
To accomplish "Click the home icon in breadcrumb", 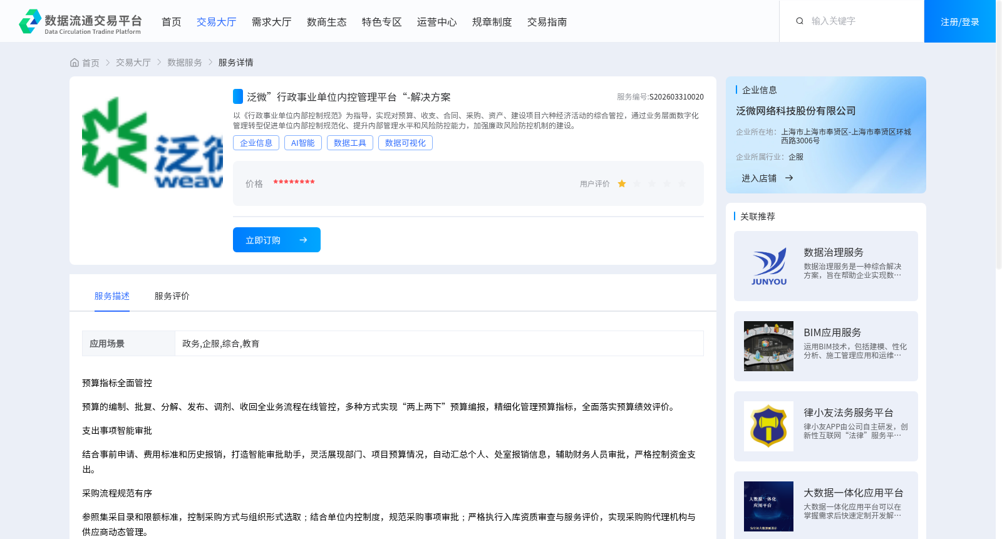I will pos(75,63).
